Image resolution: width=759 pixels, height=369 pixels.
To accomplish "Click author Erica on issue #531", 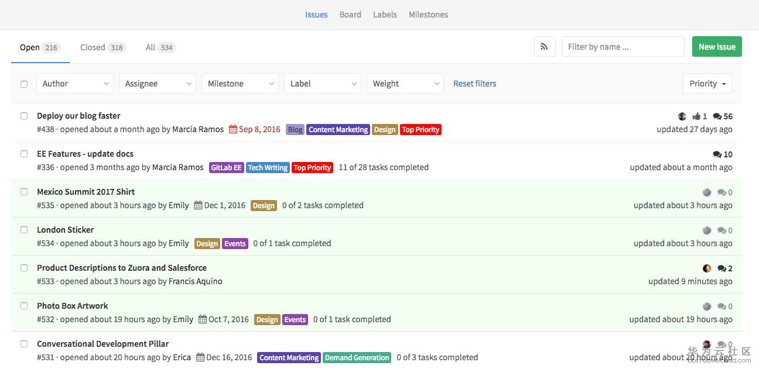I will tap(182, 357).
